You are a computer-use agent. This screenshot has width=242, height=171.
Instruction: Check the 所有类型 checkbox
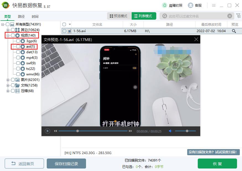(7, 24)
